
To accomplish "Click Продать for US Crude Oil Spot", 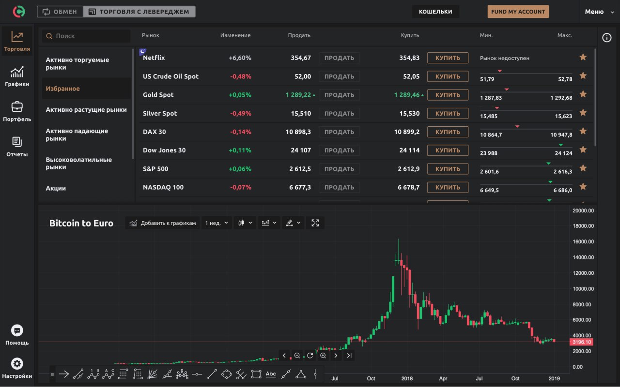I will point(339,76).
